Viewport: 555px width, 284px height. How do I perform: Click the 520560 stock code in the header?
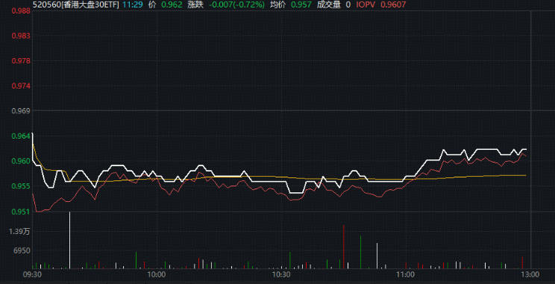(x=47, y=4)
